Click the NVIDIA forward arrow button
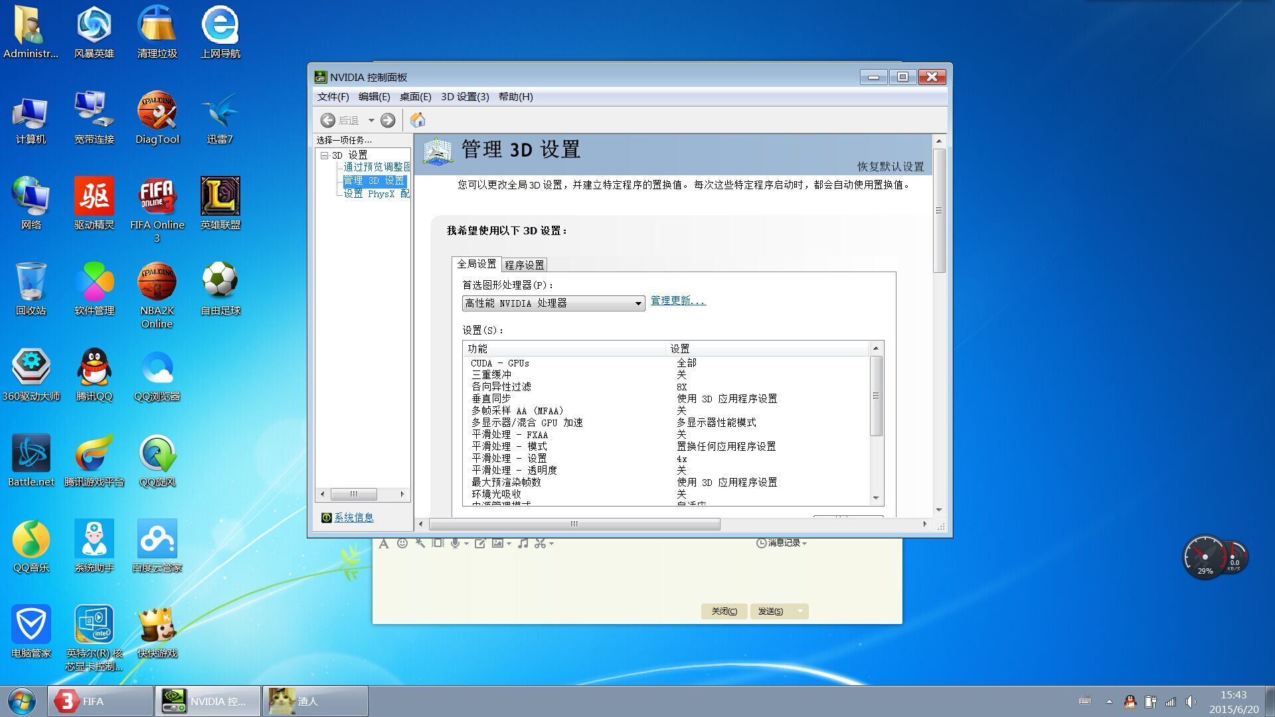This screenshot has height=717, width=1275. tap(388, 120)
